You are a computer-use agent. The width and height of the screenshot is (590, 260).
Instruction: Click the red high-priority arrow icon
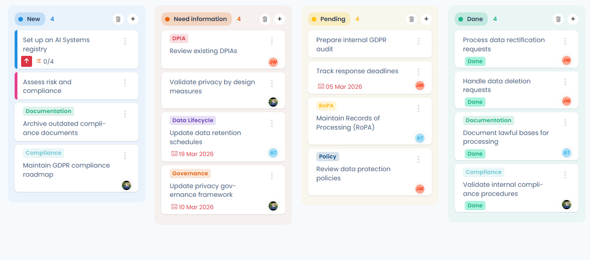[x=27, y=61]
